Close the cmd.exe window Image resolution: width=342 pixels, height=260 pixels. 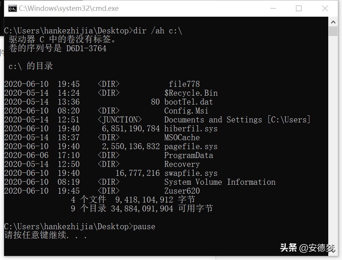pyautogui.click(x=325, y=8)
